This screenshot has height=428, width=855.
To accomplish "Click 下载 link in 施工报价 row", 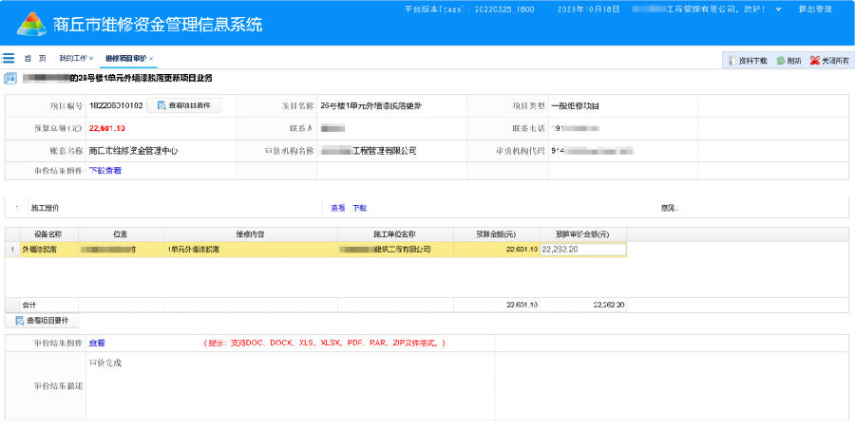I will tap(359, 207).
